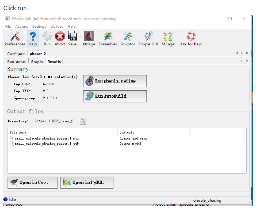Open the Actions menu

(22, 26)
